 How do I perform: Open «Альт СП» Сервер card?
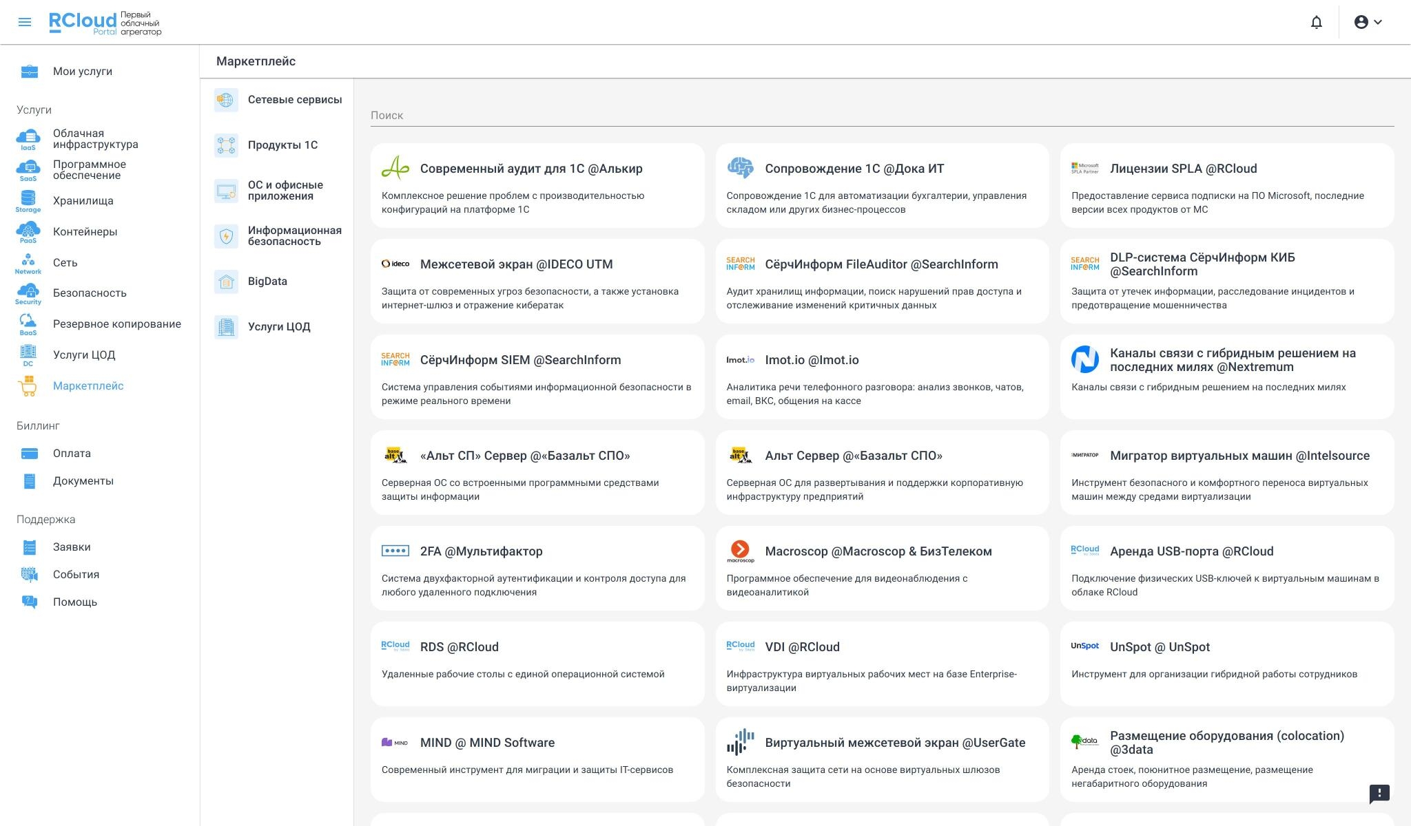(x=537, y=472)
